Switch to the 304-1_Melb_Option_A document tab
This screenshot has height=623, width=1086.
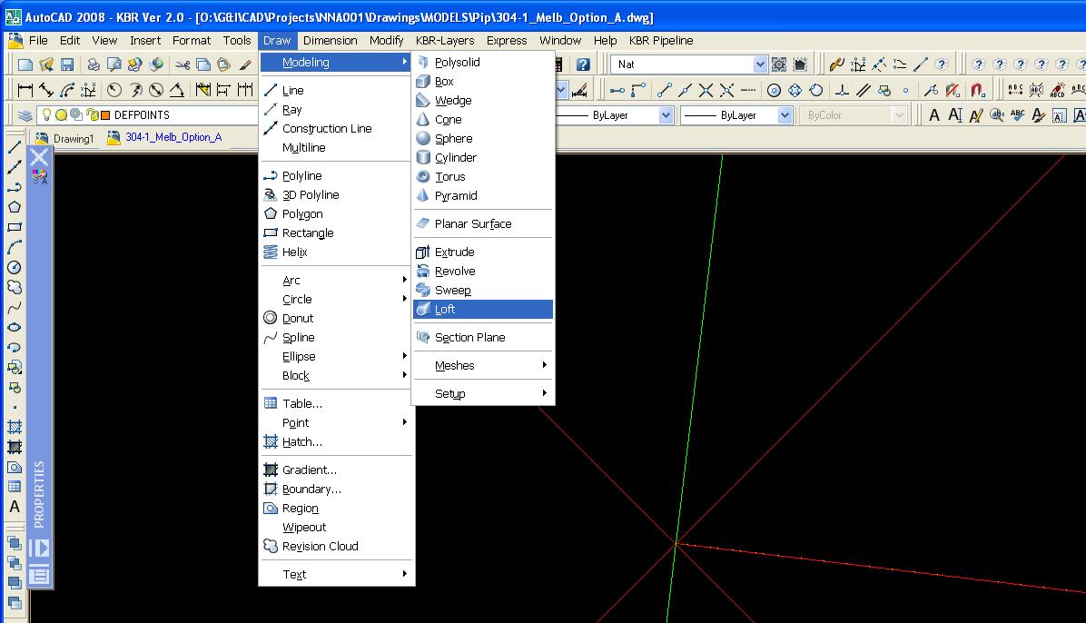165,137
